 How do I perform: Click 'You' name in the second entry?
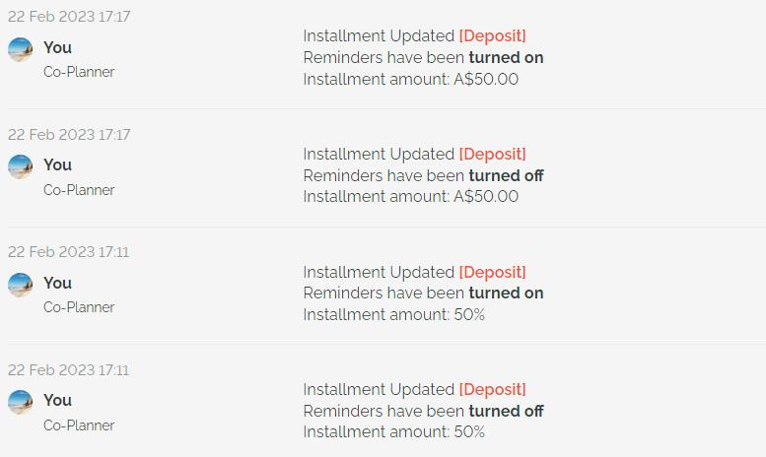(57, 165)
